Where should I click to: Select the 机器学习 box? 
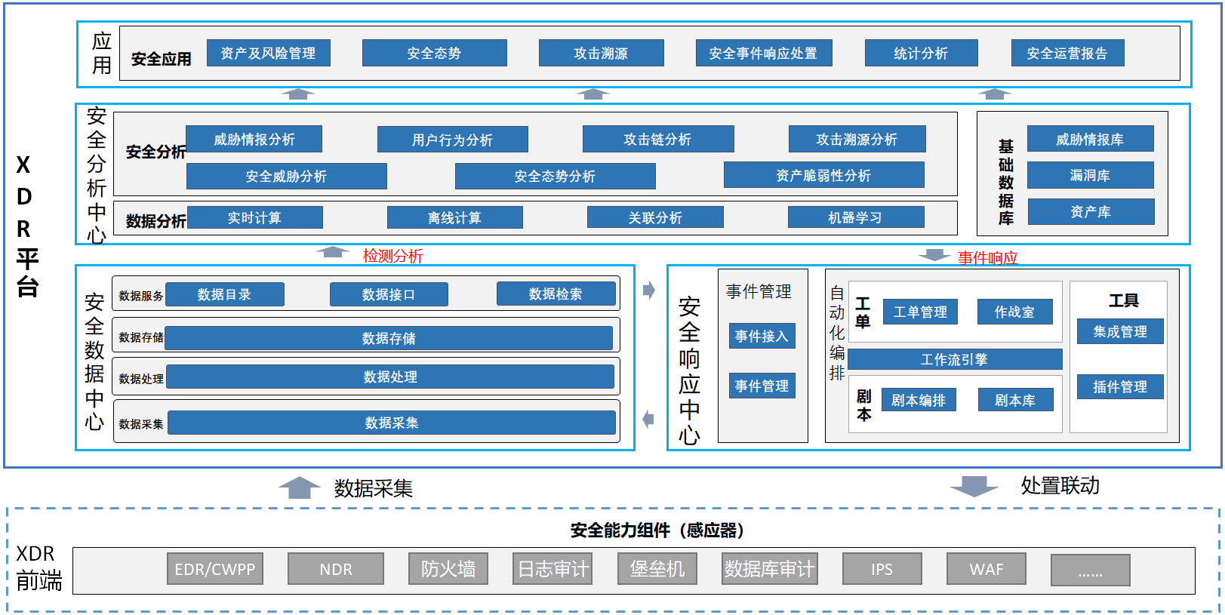pyautogui.click(x=855, y=218)
